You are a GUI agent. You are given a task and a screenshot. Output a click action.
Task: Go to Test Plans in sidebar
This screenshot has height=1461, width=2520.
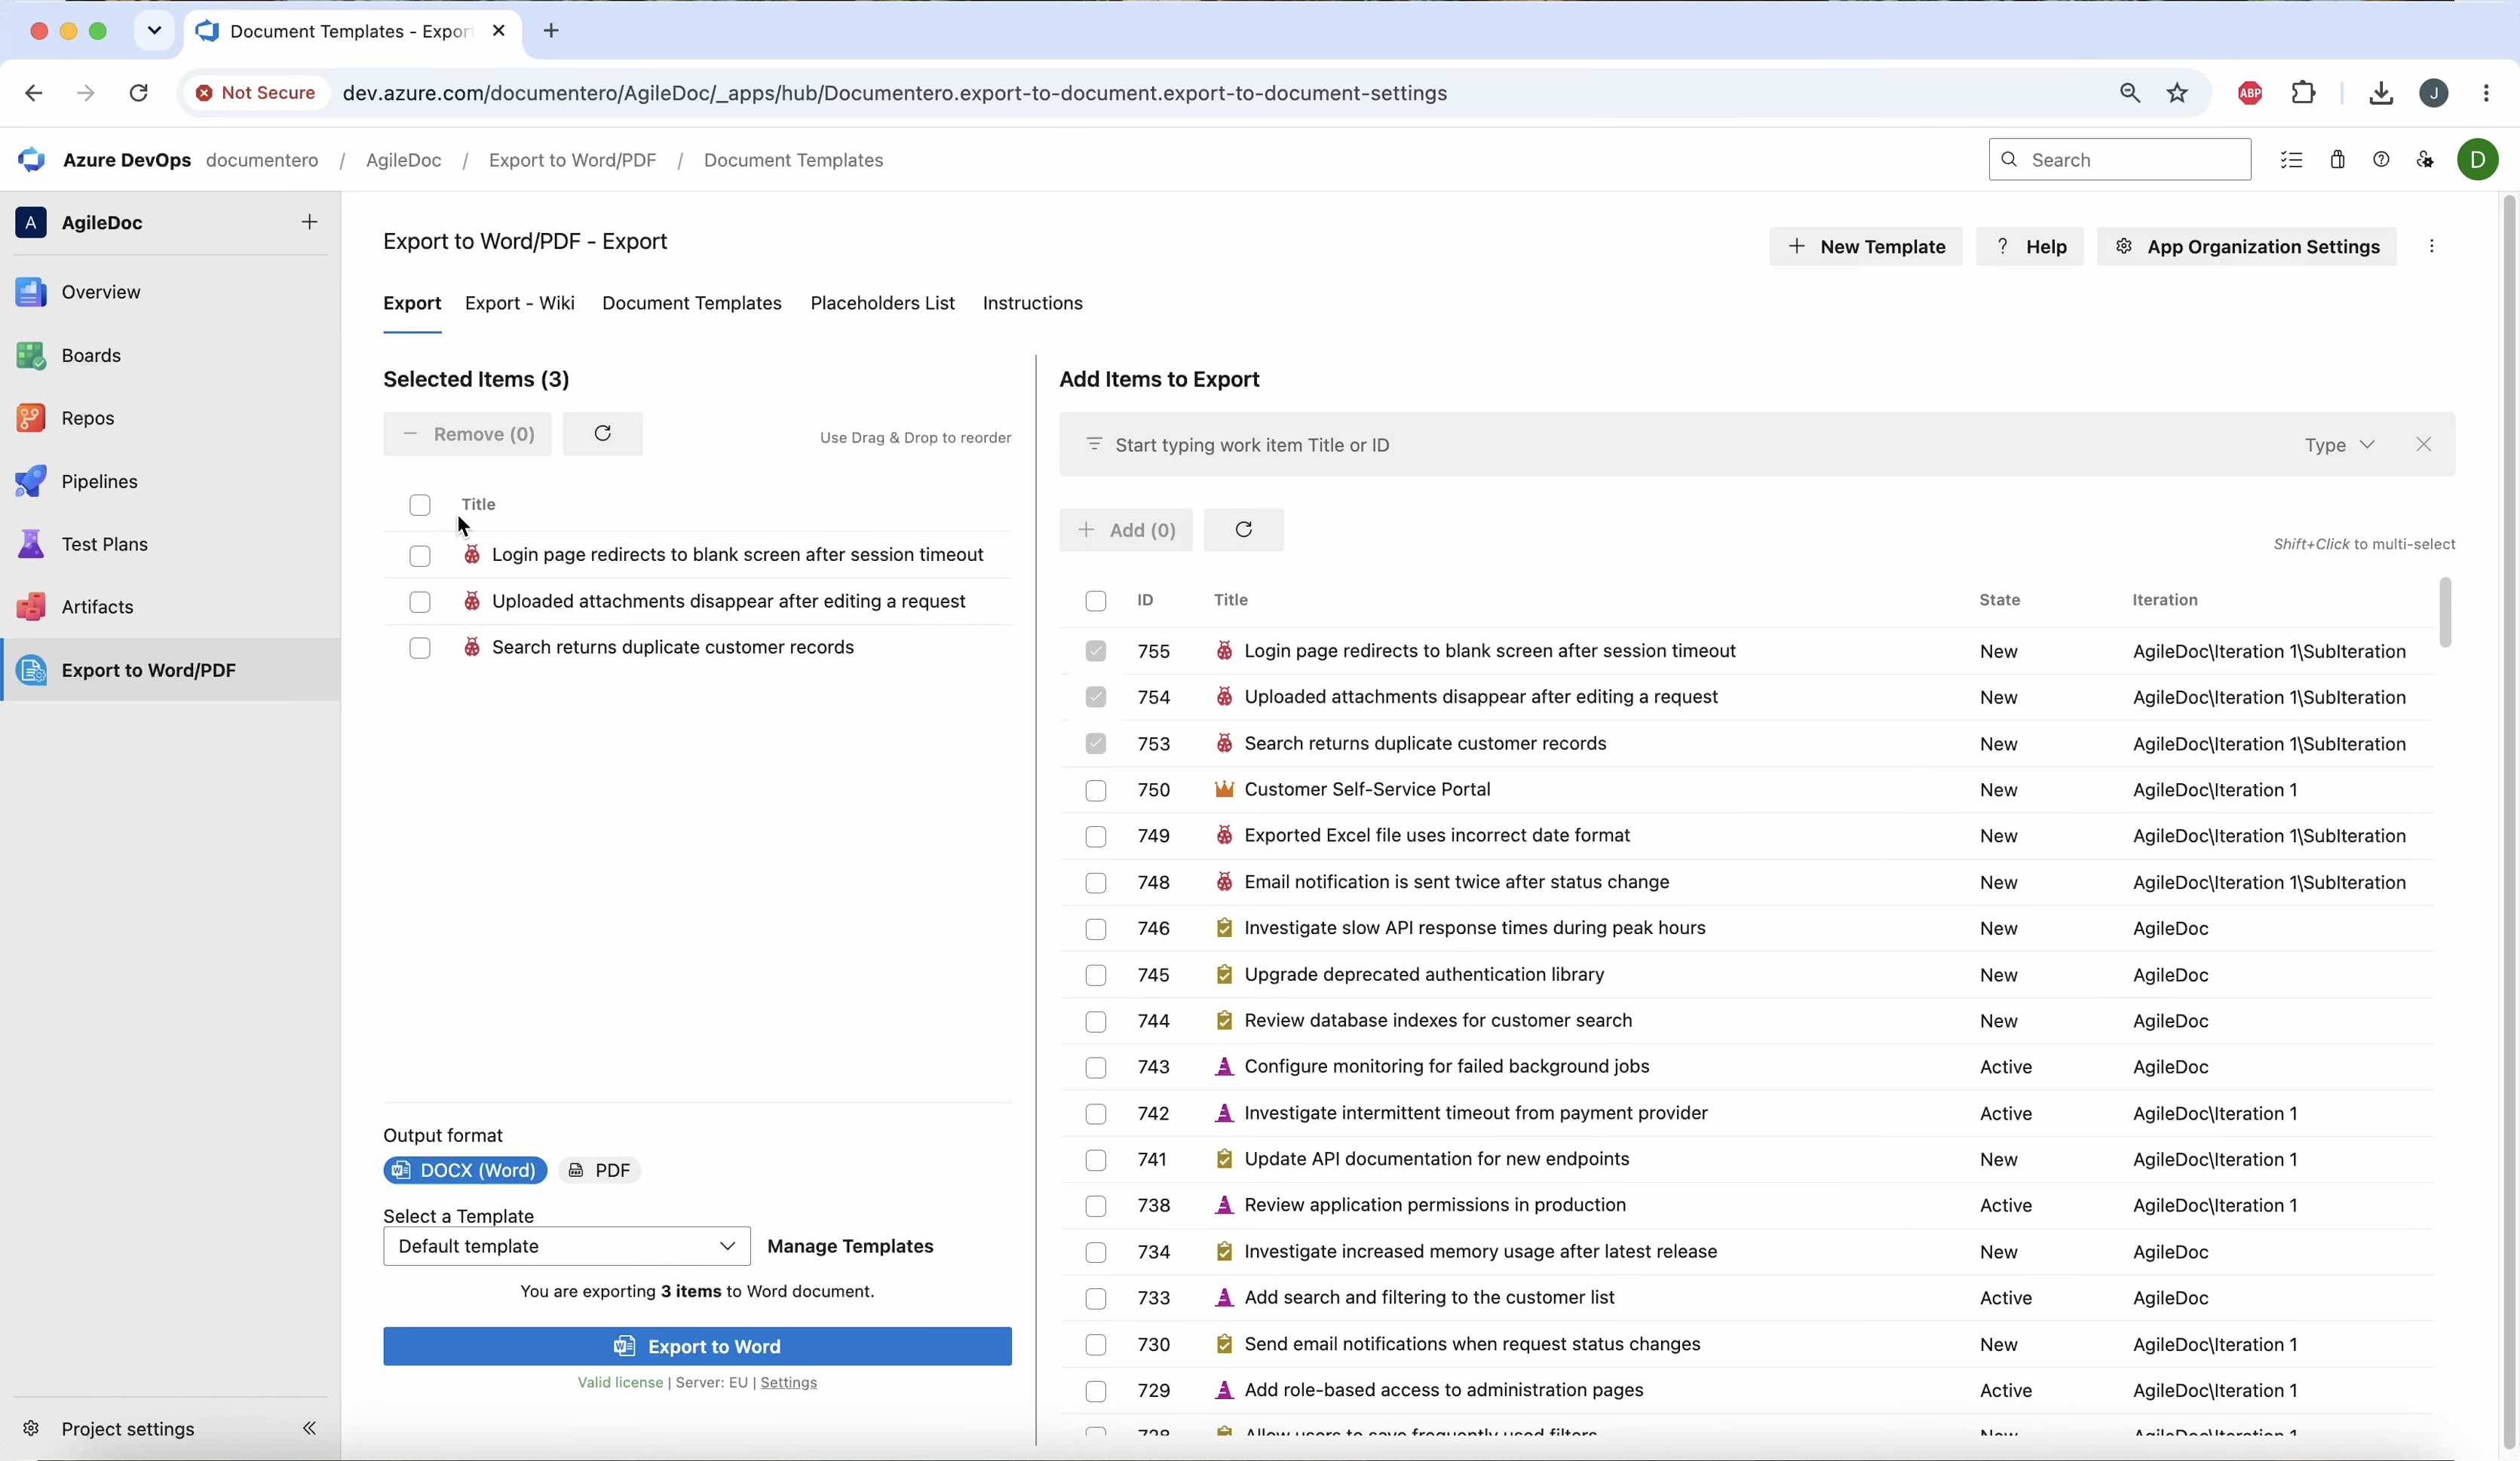tap(104, 544)
